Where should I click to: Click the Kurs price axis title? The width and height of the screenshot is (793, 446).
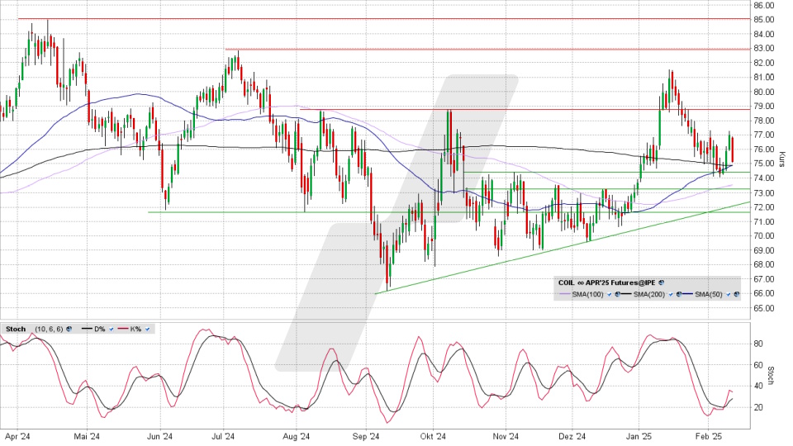pyautogui.click(x=781, y=157)
